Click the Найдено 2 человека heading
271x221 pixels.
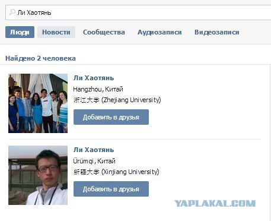click(x=40, y=58)
